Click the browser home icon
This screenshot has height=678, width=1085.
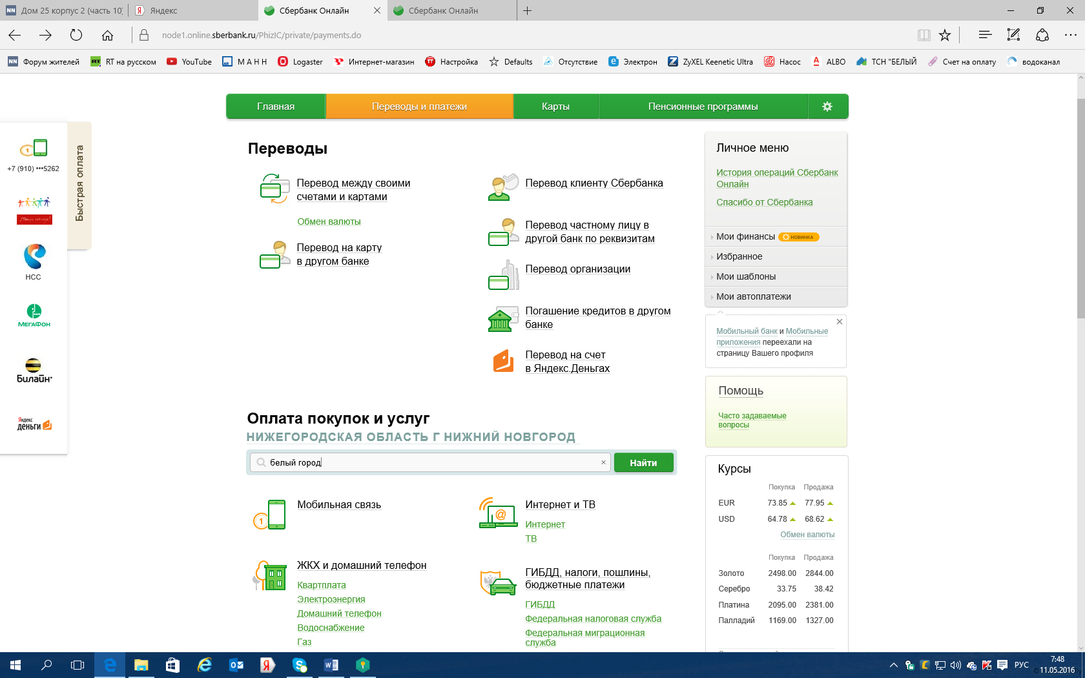tap(107, 35)
